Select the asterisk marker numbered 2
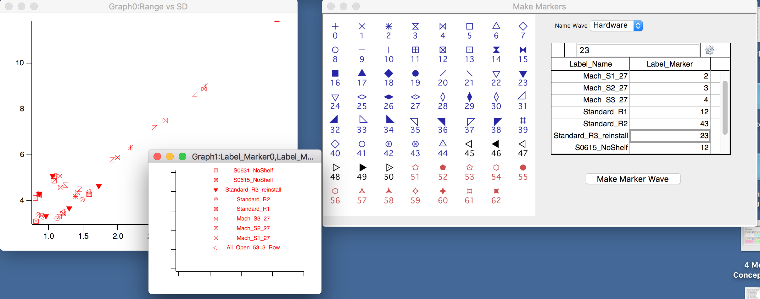Screen dimensions: 760x299 388,27
